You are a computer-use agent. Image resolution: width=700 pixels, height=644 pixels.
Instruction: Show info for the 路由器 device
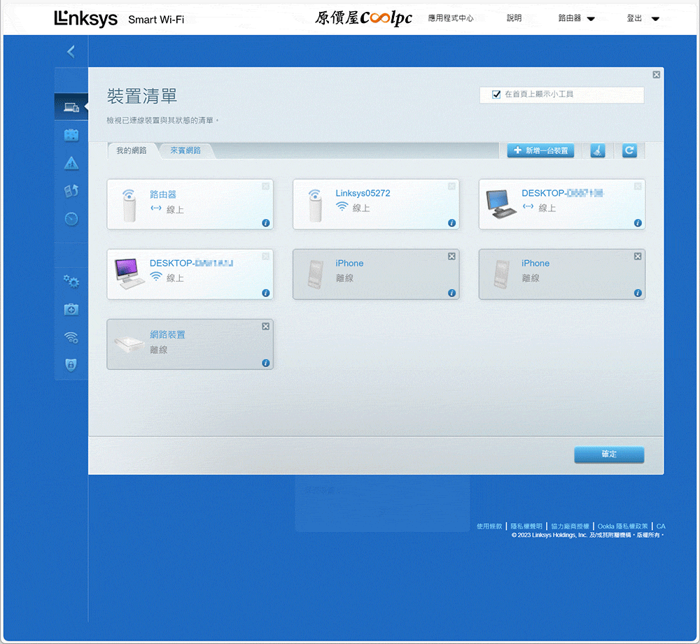[x=265, y=223]
